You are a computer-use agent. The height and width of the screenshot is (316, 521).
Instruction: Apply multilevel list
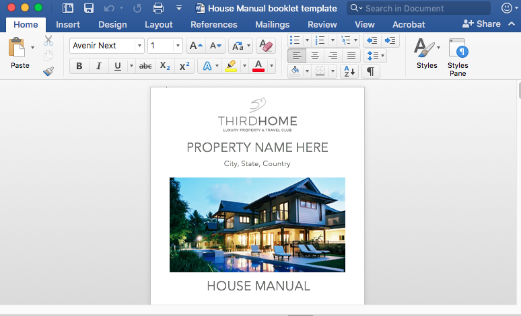point(345,40)
